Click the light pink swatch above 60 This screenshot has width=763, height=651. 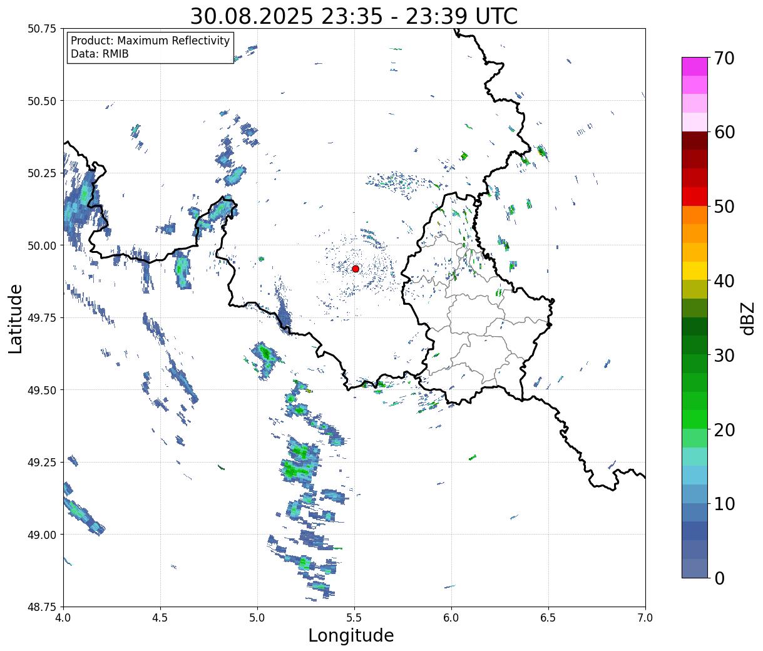(x=695, y=122)
